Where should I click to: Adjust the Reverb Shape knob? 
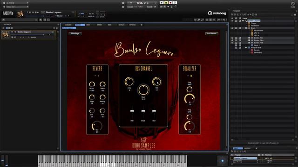tap(92, 97)
